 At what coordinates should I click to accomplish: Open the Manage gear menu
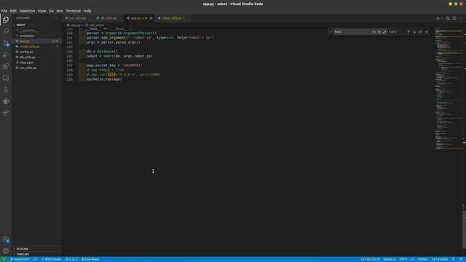point(6,251)
